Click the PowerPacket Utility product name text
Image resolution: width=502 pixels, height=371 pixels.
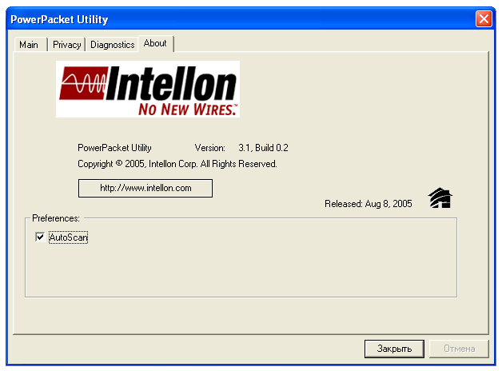[114, 148]
